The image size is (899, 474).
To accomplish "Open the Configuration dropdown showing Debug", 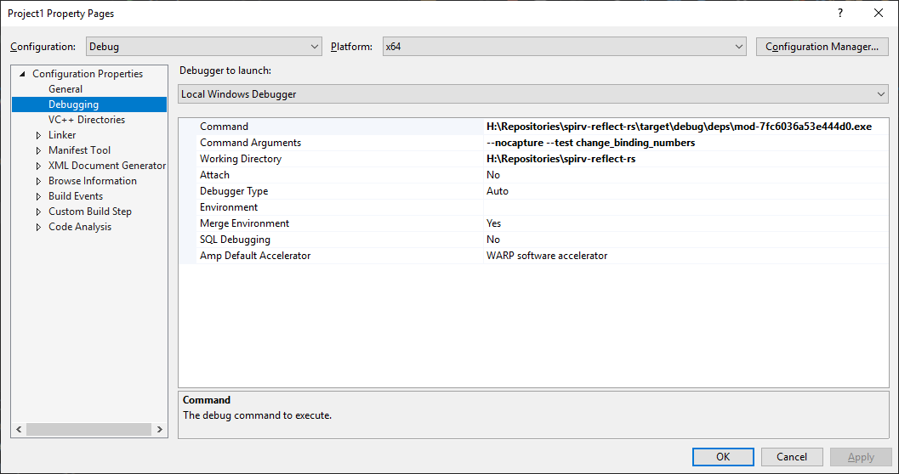I will pos(203,47).
